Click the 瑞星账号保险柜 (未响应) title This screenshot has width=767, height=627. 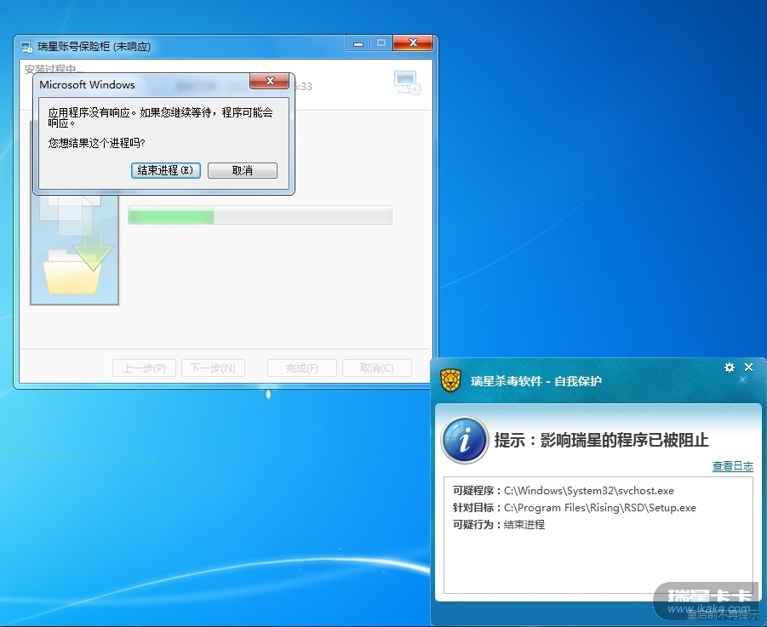tap(94, 47)
